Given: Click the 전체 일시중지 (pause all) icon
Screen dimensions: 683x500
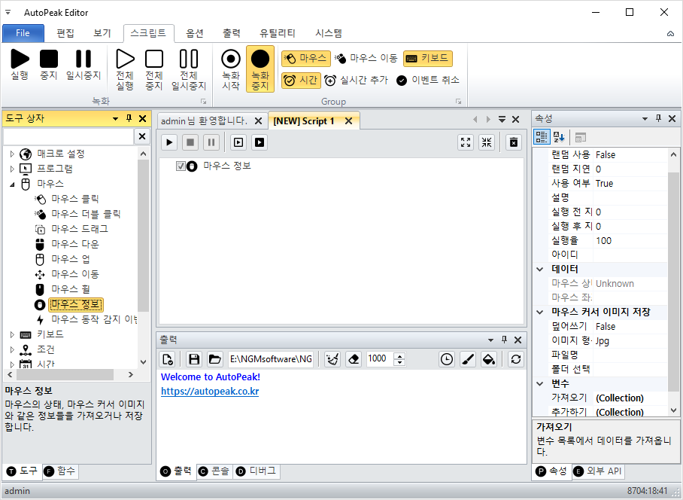Looking at the screenshot, I should [x=189, y=69].
